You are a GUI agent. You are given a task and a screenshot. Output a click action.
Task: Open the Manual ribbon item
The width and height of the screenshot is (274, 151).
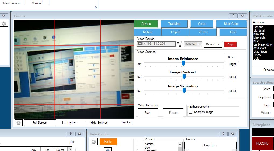[37, 3]
